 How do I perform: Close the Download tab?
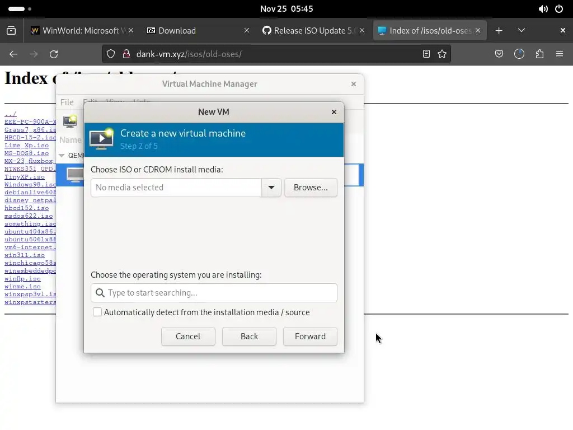[247, 31]
